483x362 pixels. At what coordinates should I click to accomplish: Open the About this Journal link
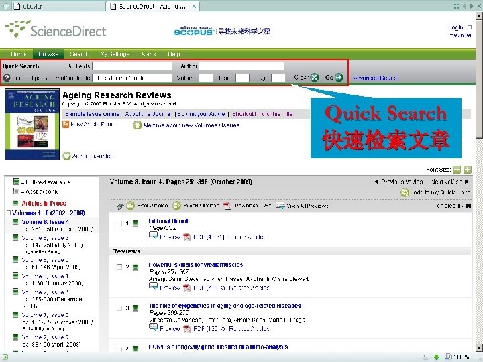(148, 114)
